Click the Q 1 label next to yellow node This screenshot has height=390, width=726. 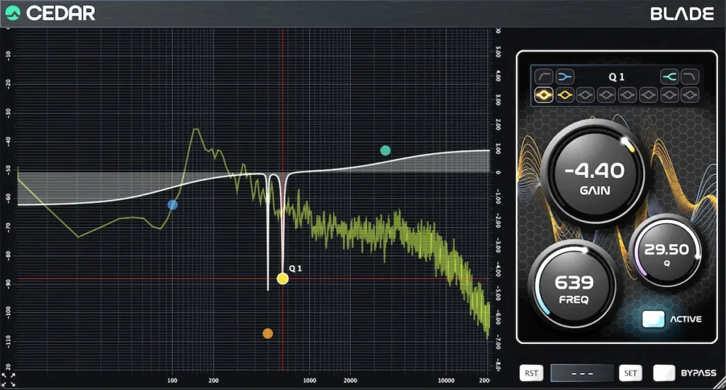(296, 269)
